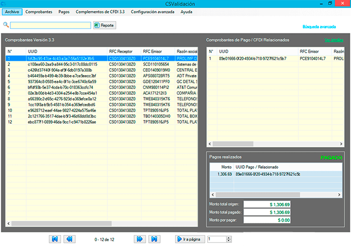
Task: Open the Complementos de CFDI 3.3 menu
Action: coord(100,11)
